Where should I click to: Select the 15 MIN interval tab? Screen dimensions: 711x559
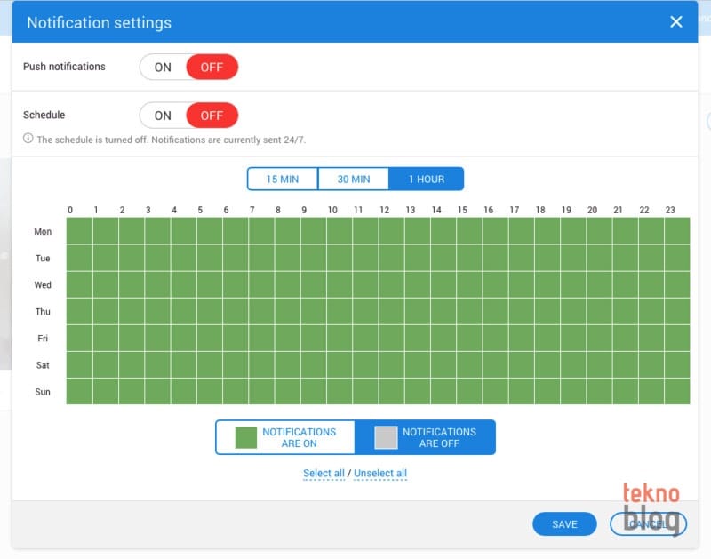click(x=283, y=180)
